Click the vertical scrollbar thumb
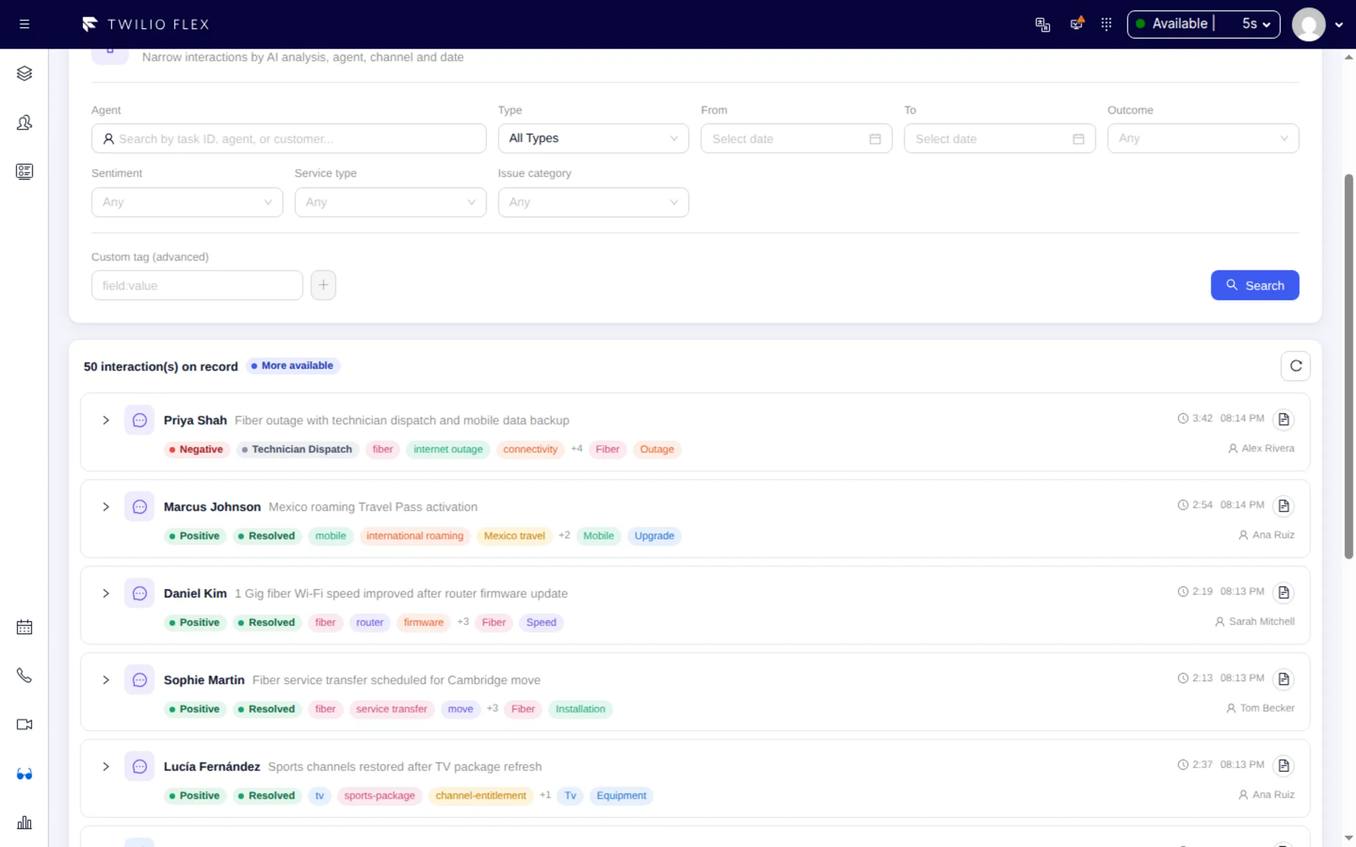The height and width of the screenshot is (847, 1356). coord(1349,367)
